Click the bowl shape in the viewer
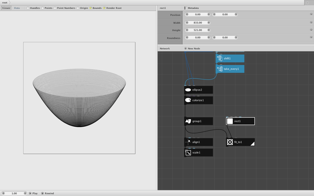314x196 pixels. (79, 98)
